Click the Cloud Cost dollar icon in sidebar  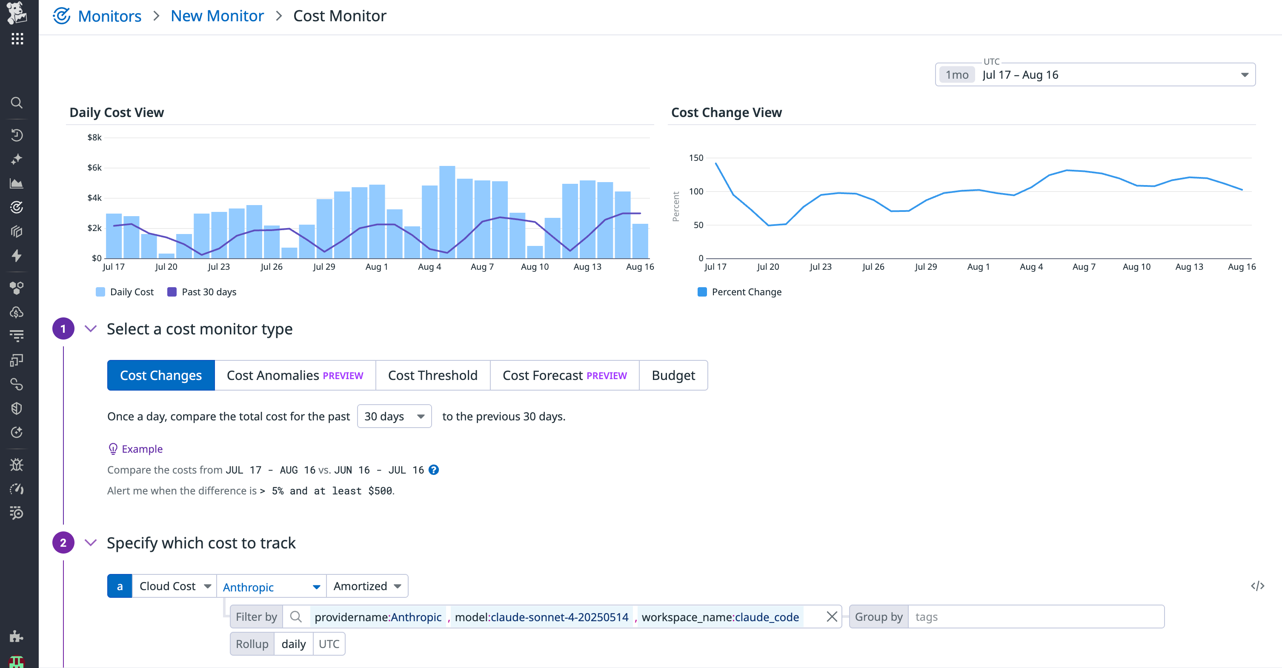pos(17,312)
